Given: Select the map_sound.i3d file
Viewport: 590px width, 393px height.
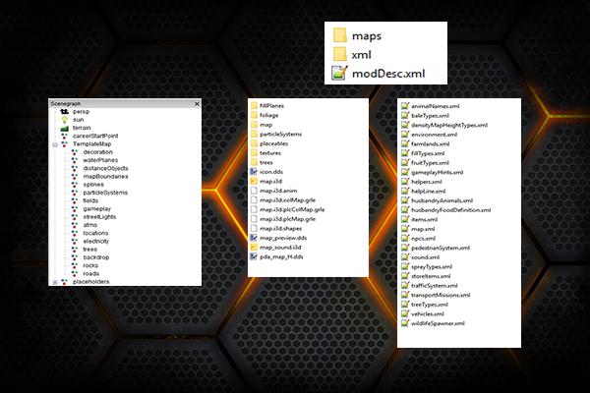Looking at the screenshot, I should (284, 248).
